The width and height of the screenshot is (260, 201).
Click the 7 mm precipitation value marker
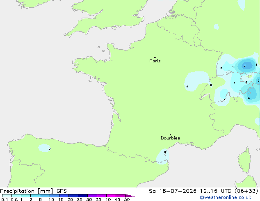(245, 66)
